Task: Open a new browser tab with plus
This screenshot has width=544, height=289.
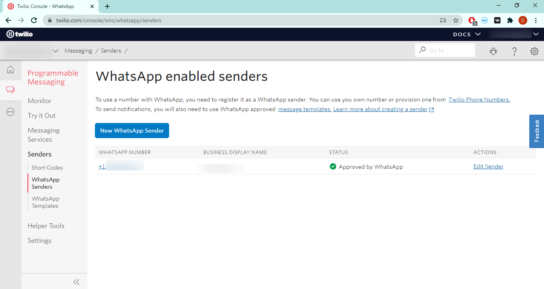Action: tap(107, 6)
